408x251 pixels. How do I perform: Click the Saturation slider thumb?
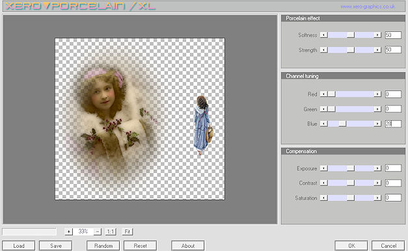(351, 198)
